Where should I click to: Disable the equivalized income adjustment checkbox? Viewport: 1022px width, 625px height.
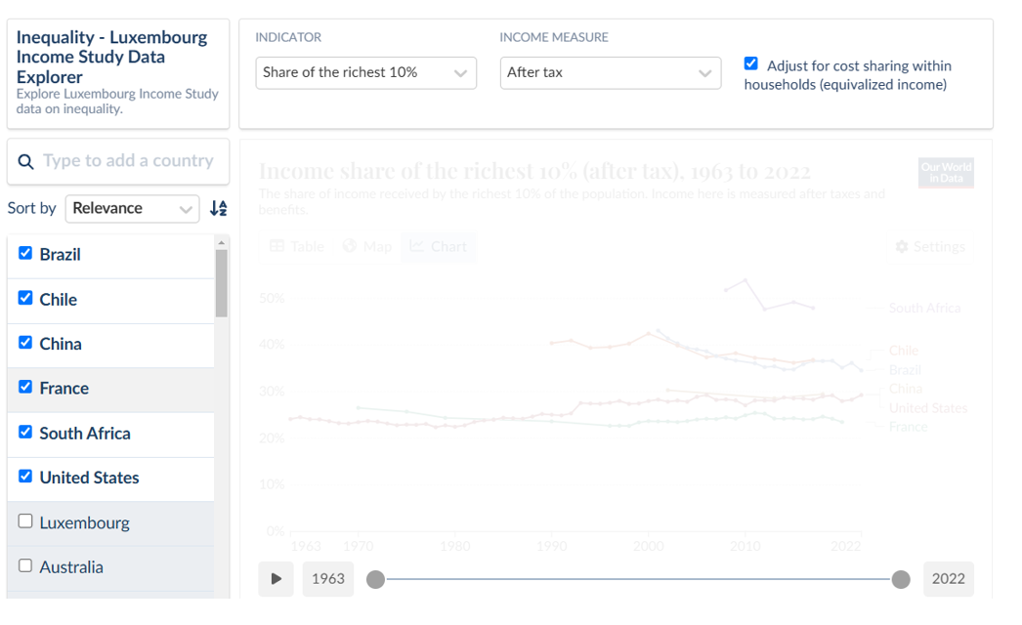click(750, 64)
